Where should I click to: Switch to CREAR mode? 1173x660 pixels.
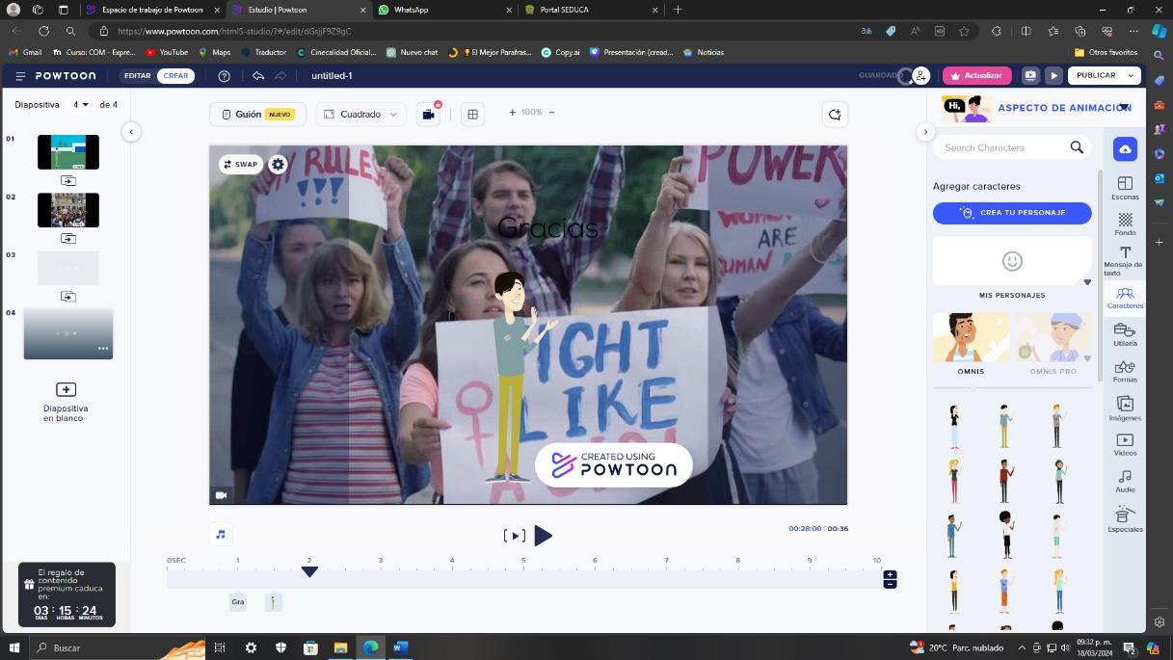click(x=175, y=75)
